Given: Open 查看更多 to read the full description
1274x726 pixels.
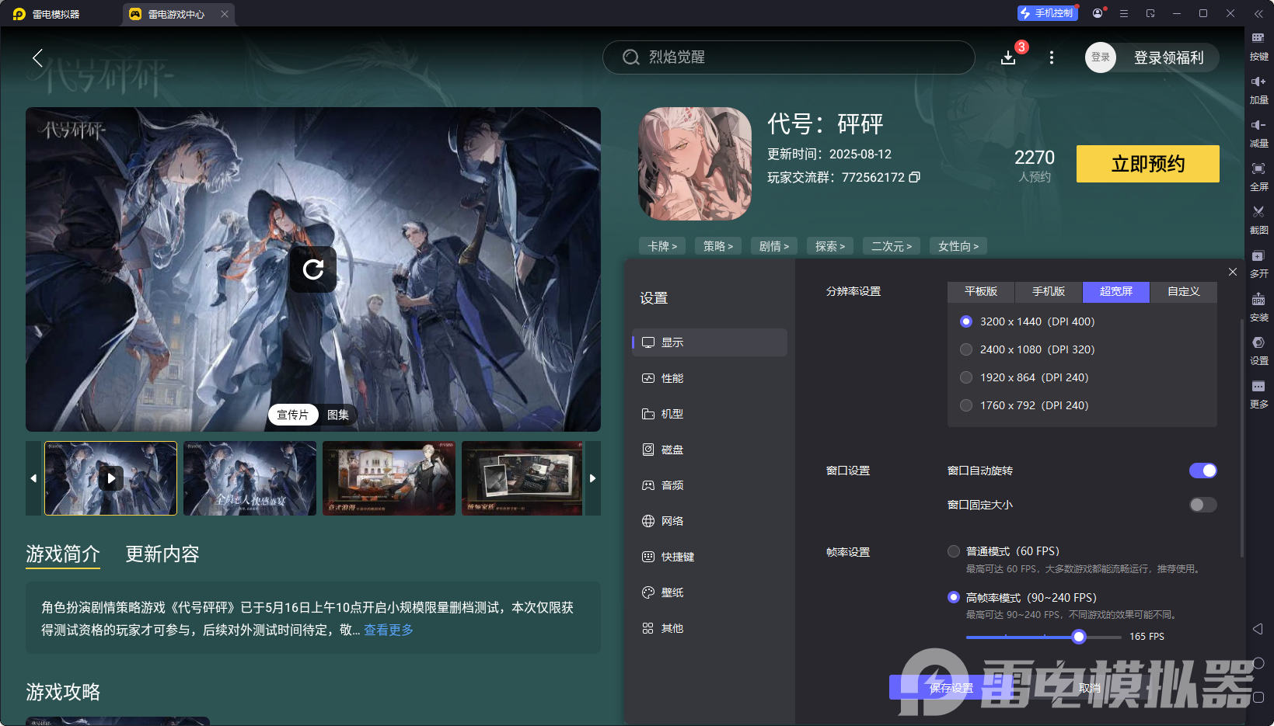Looking at the screenshot, I should (388, 630).
